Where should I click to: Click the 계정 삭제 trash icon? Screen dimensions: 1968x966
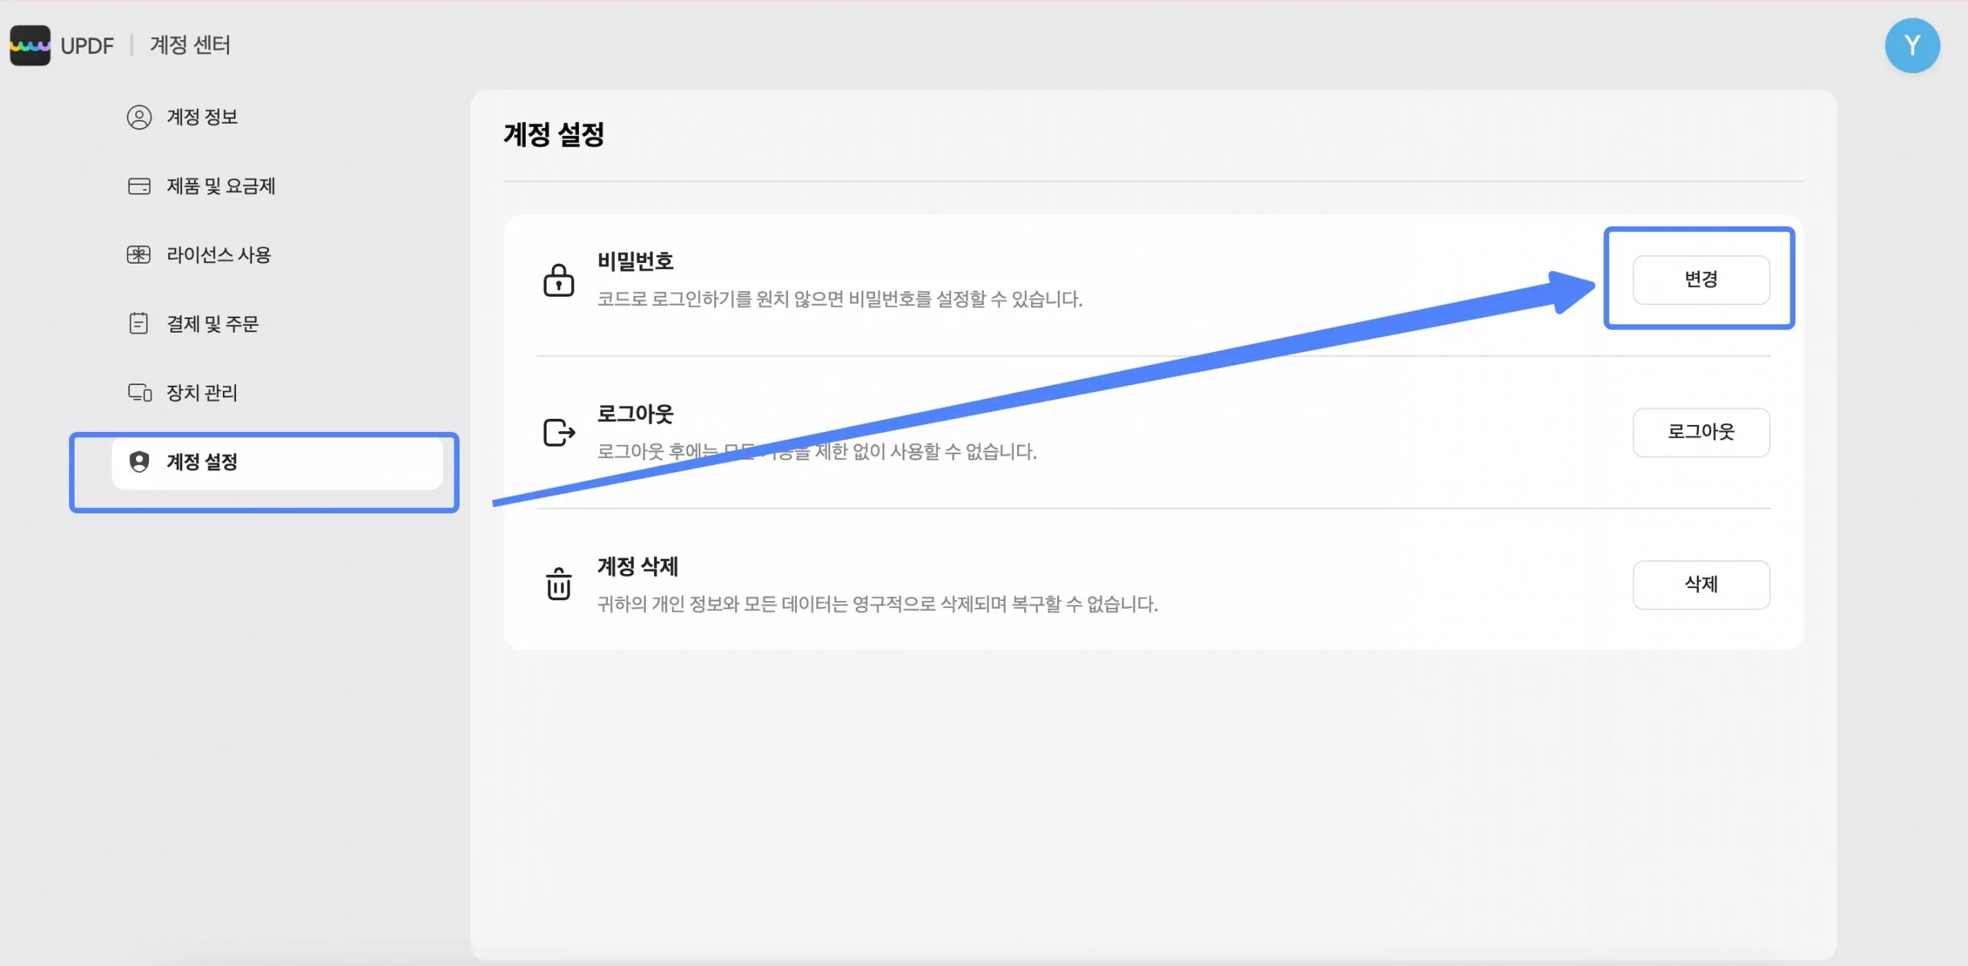click(559, 584)
